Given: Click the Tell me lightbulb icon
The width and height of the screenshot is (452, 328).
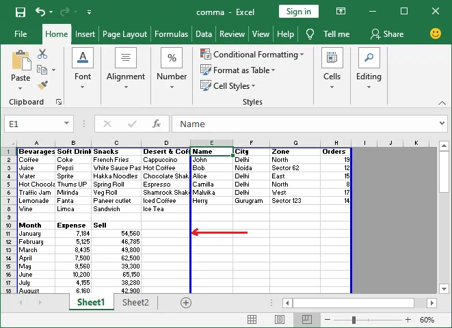Looking at the screenshot, I should [x=310, y=34].
